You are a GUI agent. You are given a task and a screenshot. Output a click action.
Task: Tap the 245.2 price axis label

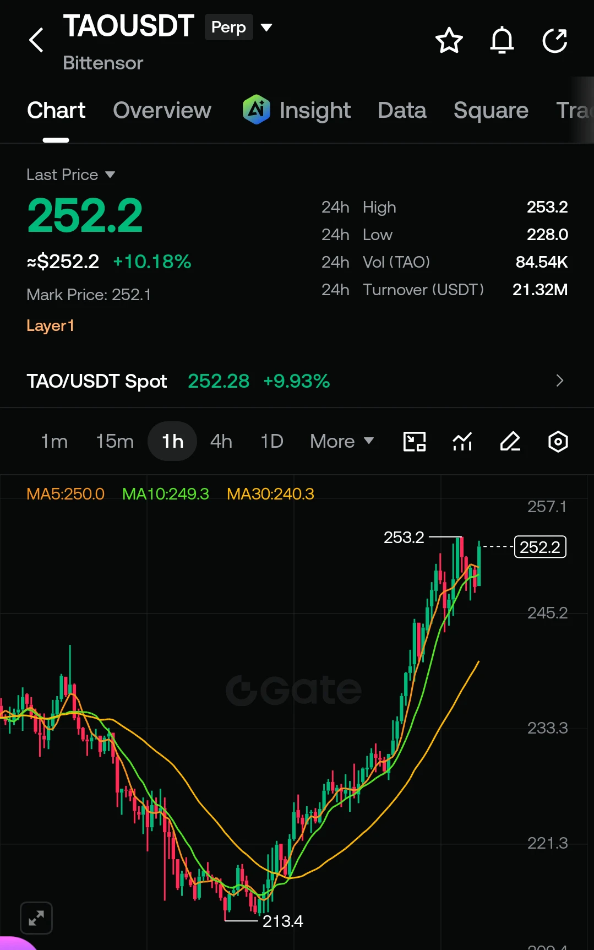pyautogui.click(x=547, y=612)
